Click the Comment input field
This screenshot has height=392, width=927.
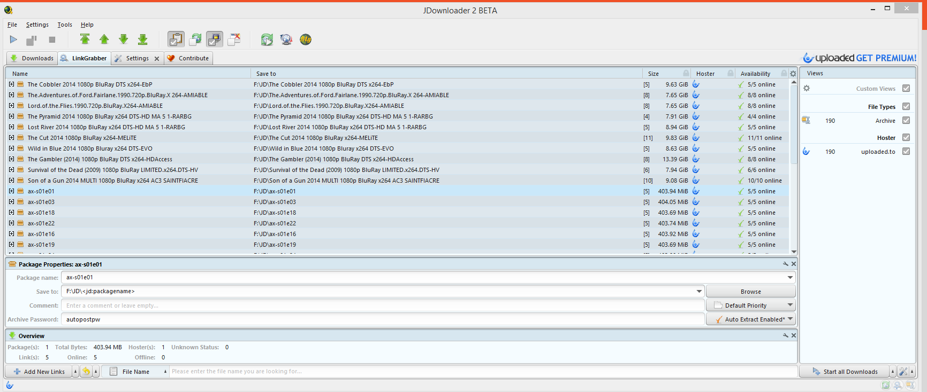(x=383, y=305)
